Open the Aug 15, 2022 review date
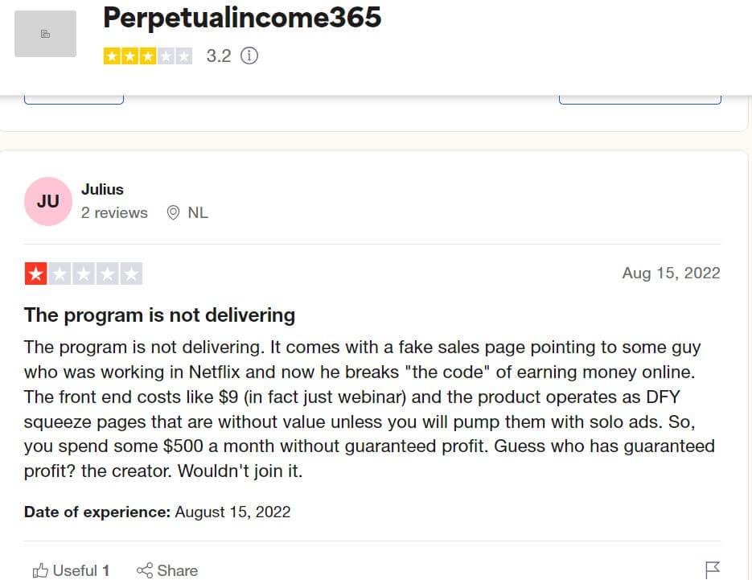The height and width of the screenshot is (580, 752). 671,273
